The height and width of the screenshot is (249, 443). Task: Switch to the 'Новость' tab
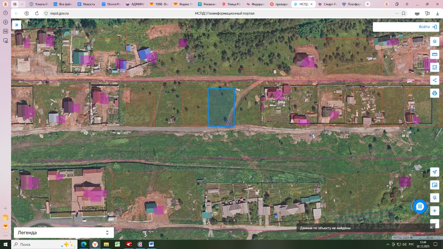click(x=87, y=4)
